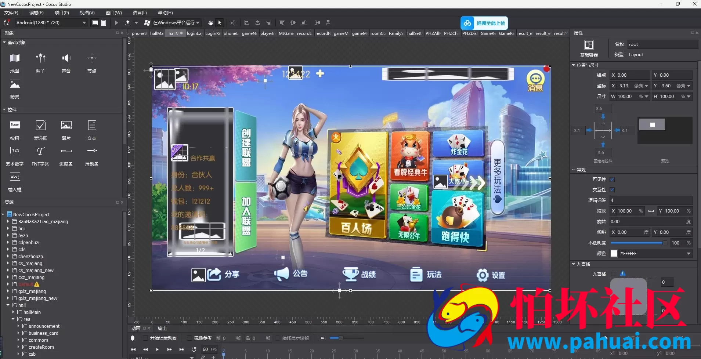Open the color #FFFFFF dropdown arrow
Screen dimensions: 701x359
pyautogui.click(x=689, y=254)
